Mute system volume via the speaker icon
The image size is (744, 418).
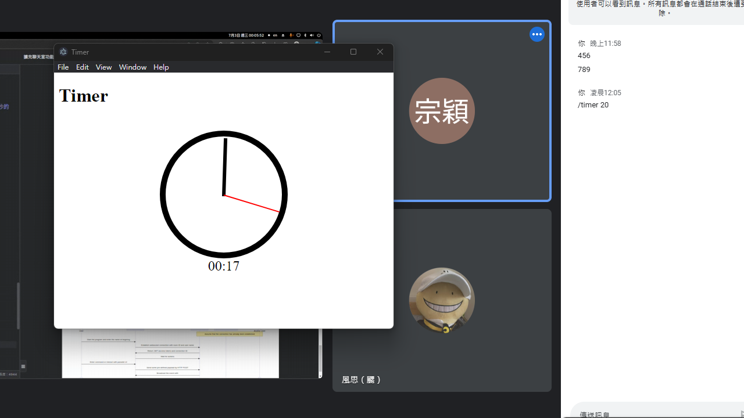[x=312, y=35]
